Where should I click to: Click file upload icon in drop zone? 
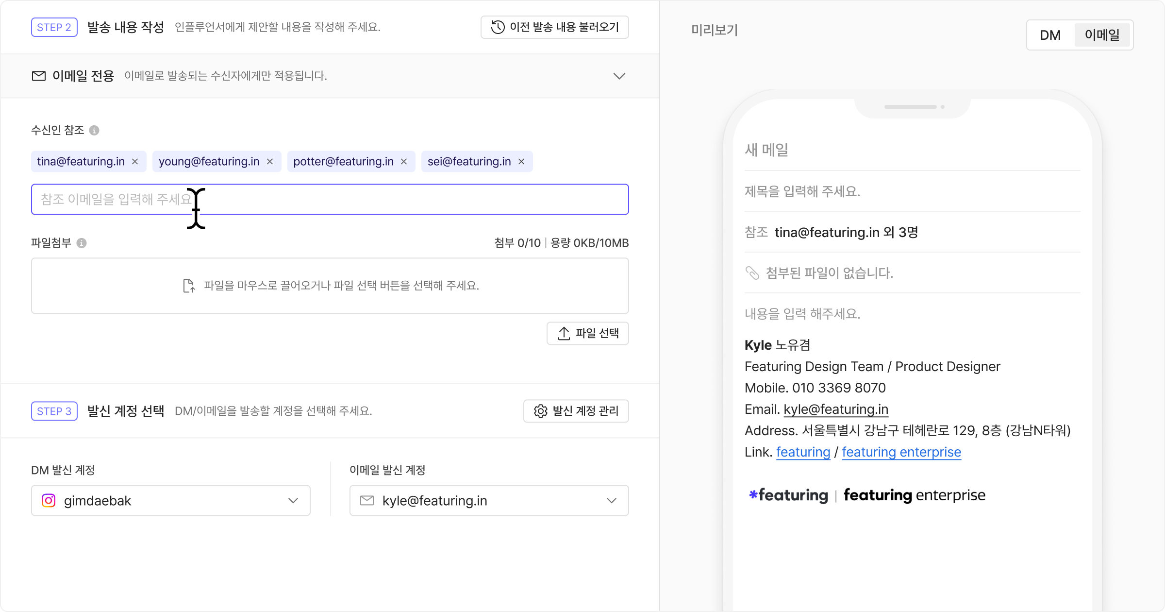189,286
